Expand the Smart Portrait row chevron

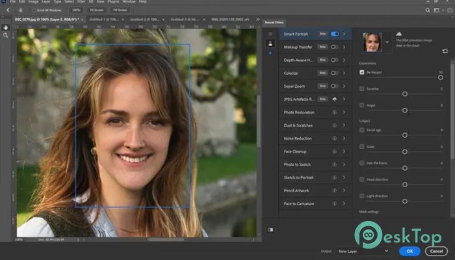[x=344, y=34]
